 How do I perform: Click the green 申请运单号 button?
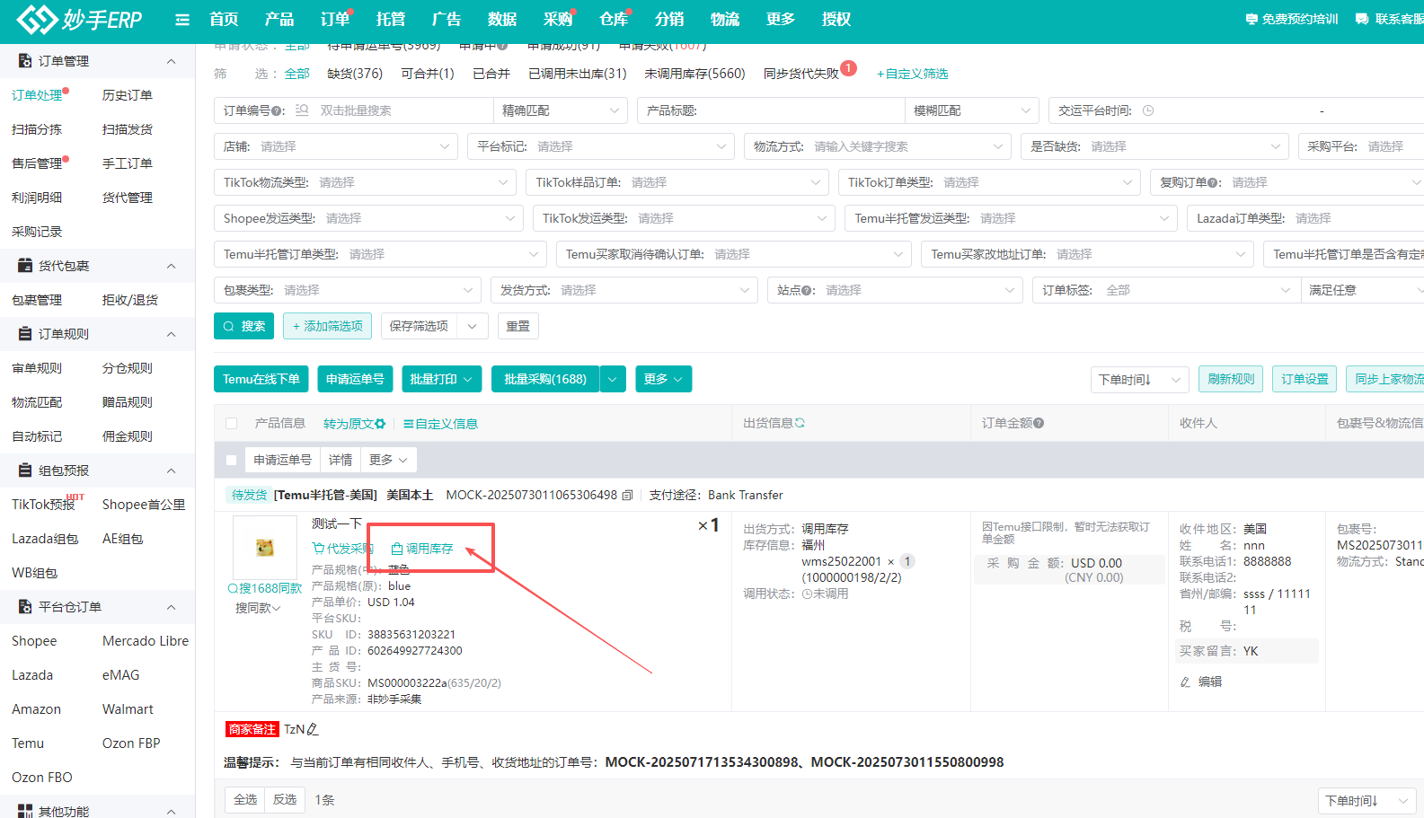tap(355, 379)
